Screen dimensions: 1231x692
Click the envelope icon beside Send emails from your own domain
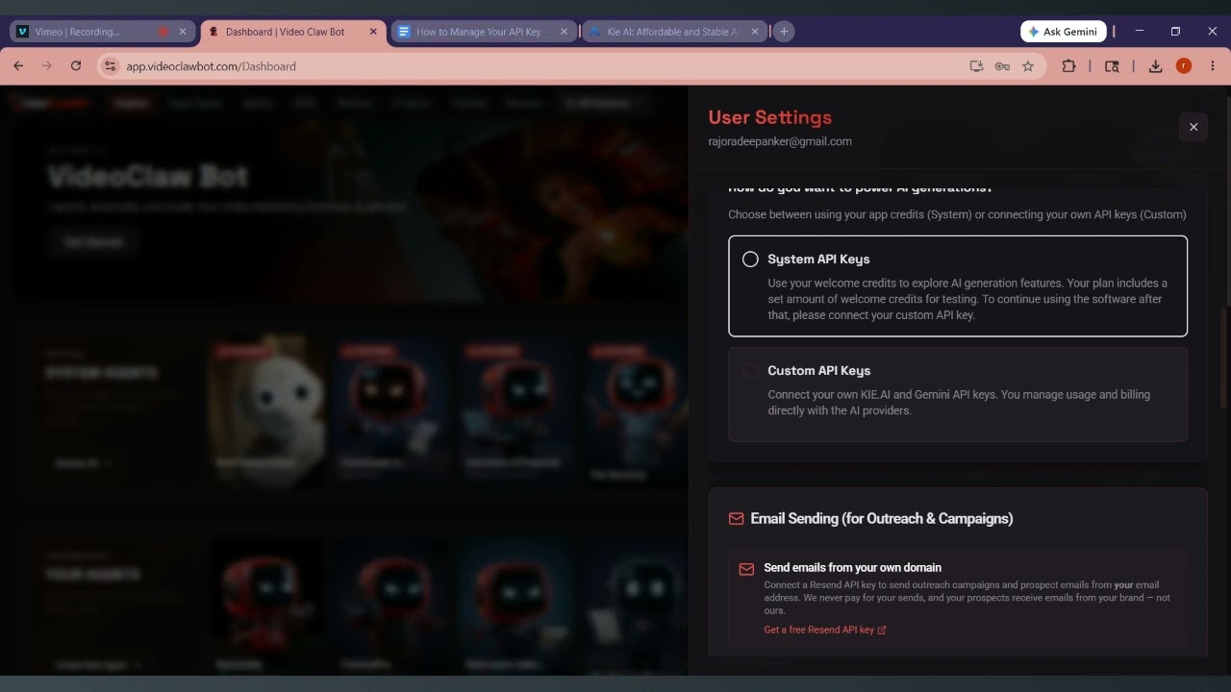(x=746, y=569)
